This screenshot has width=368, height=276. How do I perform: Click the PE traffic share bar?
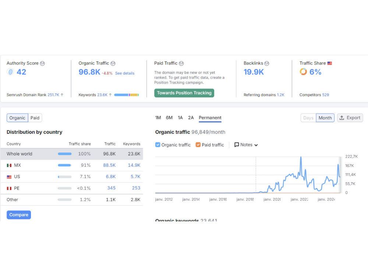tap(65, 188)
